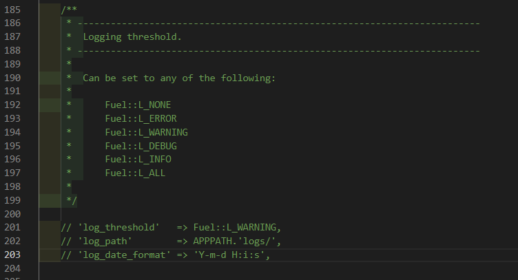Click line number 194 in gutter
Viewport: 518px width, 280px height.
coord(12,132)
